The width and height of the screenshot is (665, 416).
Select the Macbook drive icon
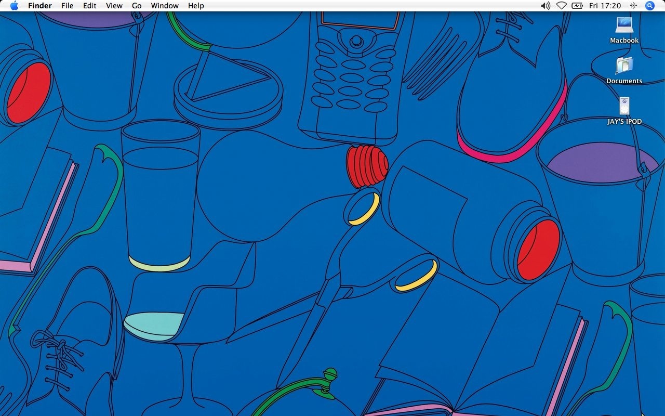(x=624, y=24)
